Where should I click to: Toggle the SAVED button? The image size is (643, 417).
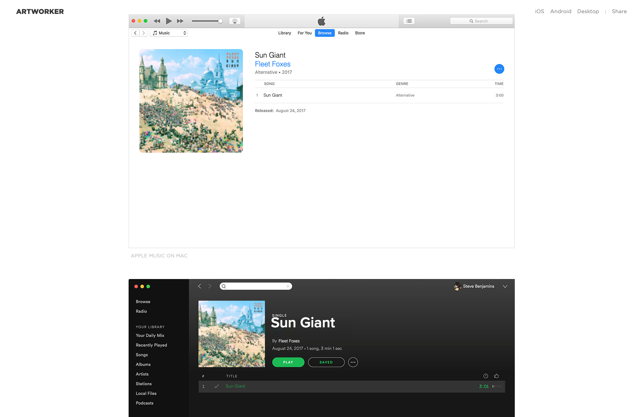click(x=326, y=363)
